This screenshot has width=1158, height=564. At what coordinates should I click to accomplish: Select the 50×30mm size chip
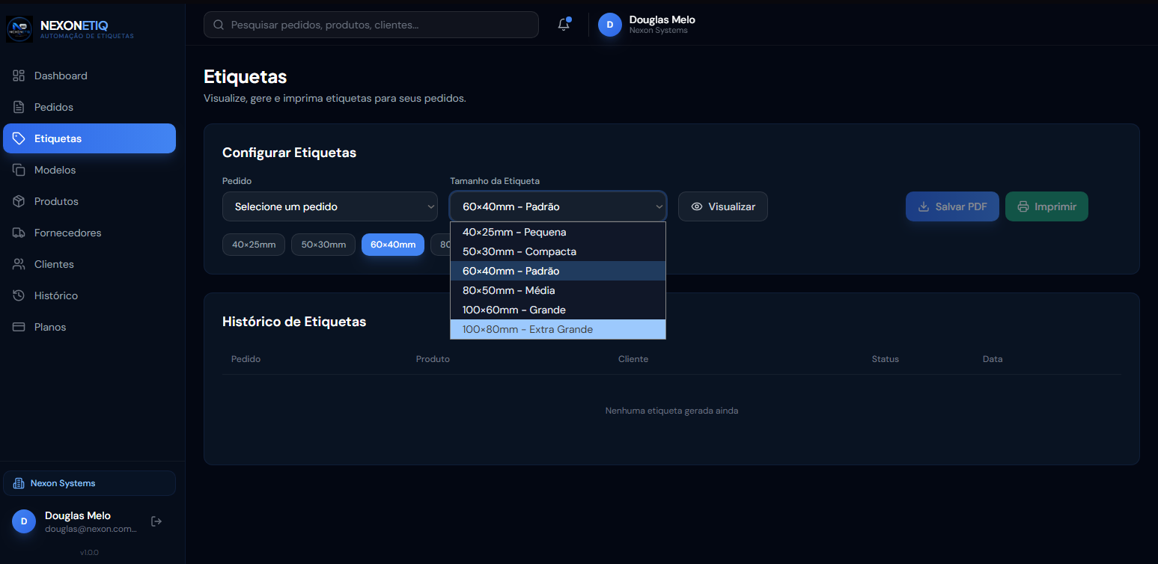323,245
